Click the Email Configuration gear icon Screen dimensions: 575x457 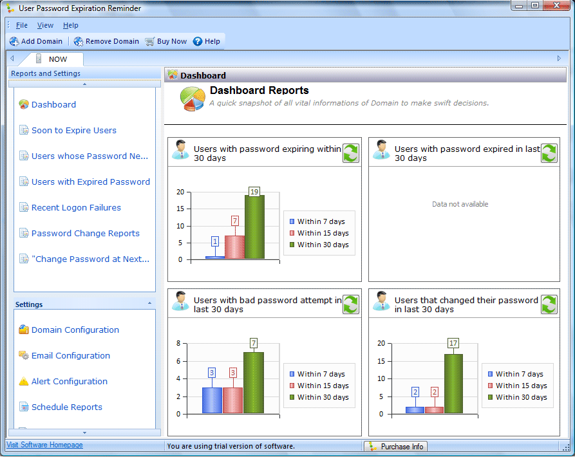(x=24, y=355)
